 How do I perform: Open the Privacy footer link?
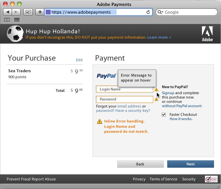[x=139, y=179]
